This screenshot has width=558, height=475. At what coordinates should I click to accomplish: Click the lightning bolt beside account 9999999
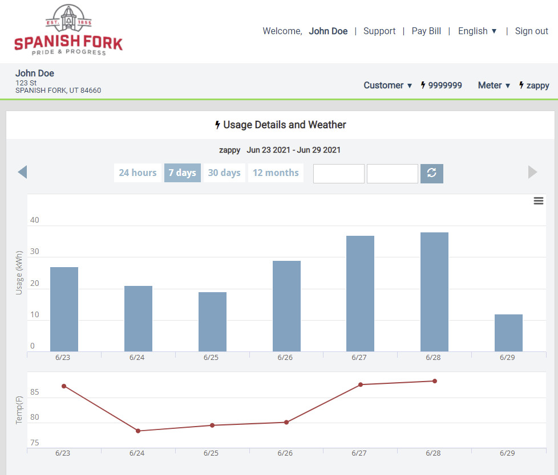423,85
